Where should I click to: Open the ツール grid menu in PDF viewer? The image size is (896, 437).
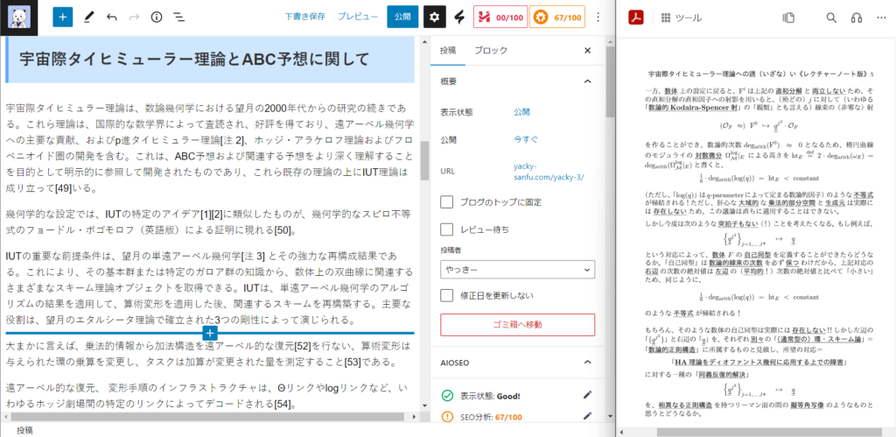tap(682, 18)
